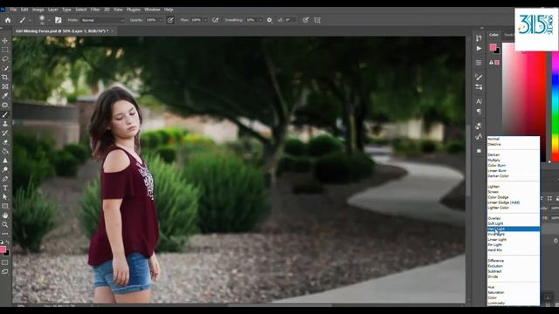Select the Horizontal Type tool

coord(5,188)
